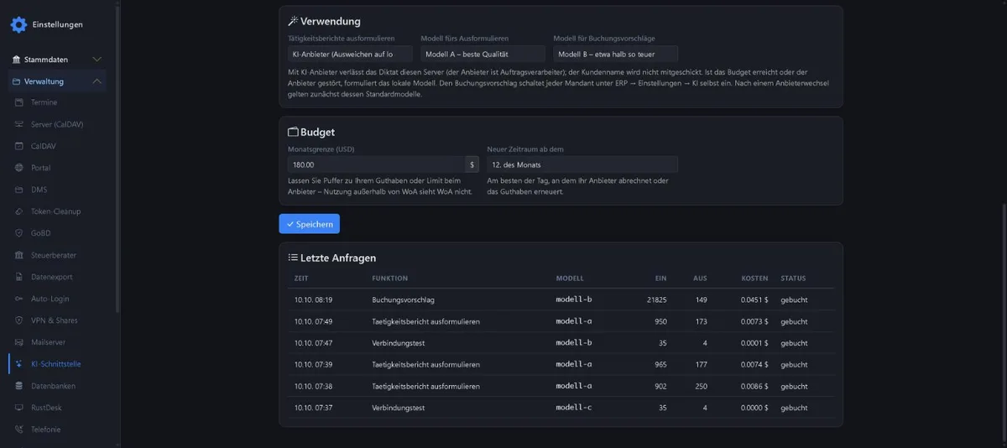Viewport: 1007px width, 448px height.
Task: Click Taetigkeitsbericht ausformulieren in 07:39 row
Action: coord(426,365)
